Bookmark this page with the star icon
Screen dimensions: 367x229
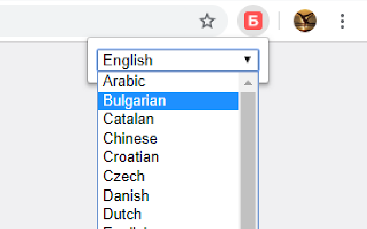pos(207,21)
